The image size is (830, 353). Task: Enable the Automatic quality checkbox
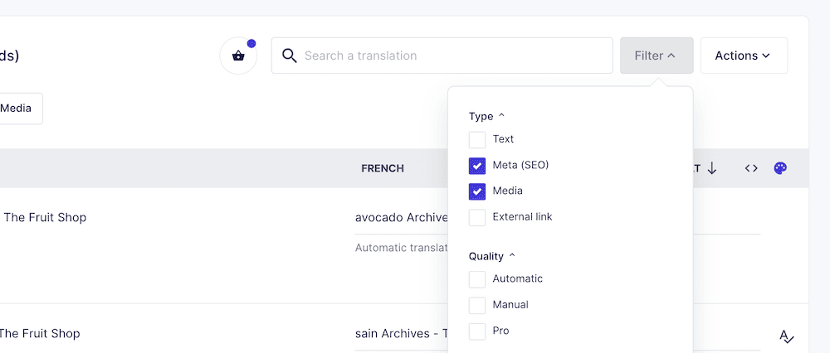pos(477,279)
